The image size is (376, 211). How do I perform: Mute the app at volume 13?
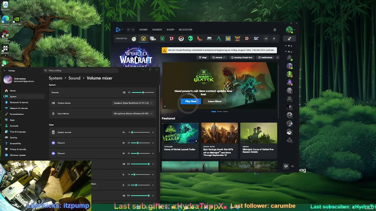pyautogui.click(x=124, y=174)
